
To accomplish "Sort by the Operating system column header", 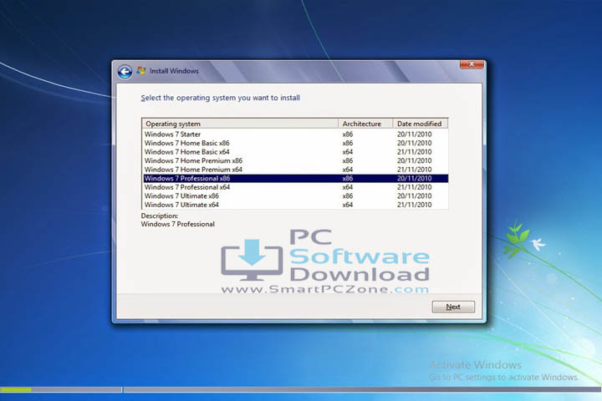I will 240,124.
